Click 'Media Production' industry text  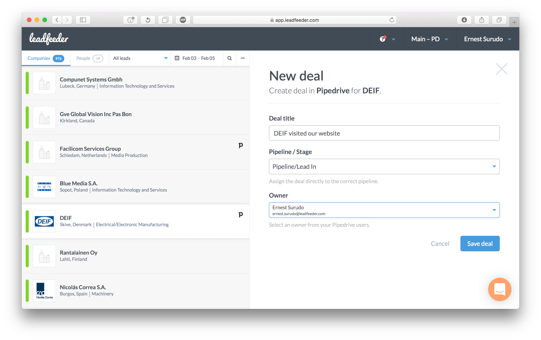(x=129, y=155)
